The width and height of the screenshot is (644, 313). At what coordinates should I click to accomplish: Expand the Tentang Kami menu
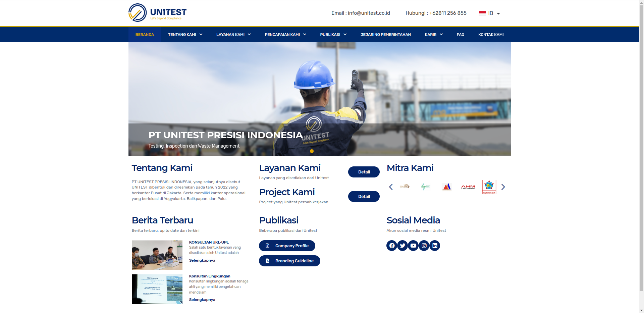[x=185, y=35]
